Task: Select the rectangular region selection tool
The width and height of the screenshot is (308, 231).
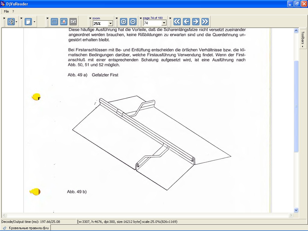Action: tap(54, 22)
